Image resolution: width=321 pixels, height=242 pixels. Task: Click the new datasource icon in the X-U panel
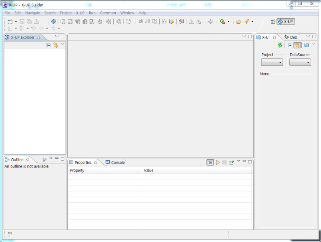(x=307, y=45)
